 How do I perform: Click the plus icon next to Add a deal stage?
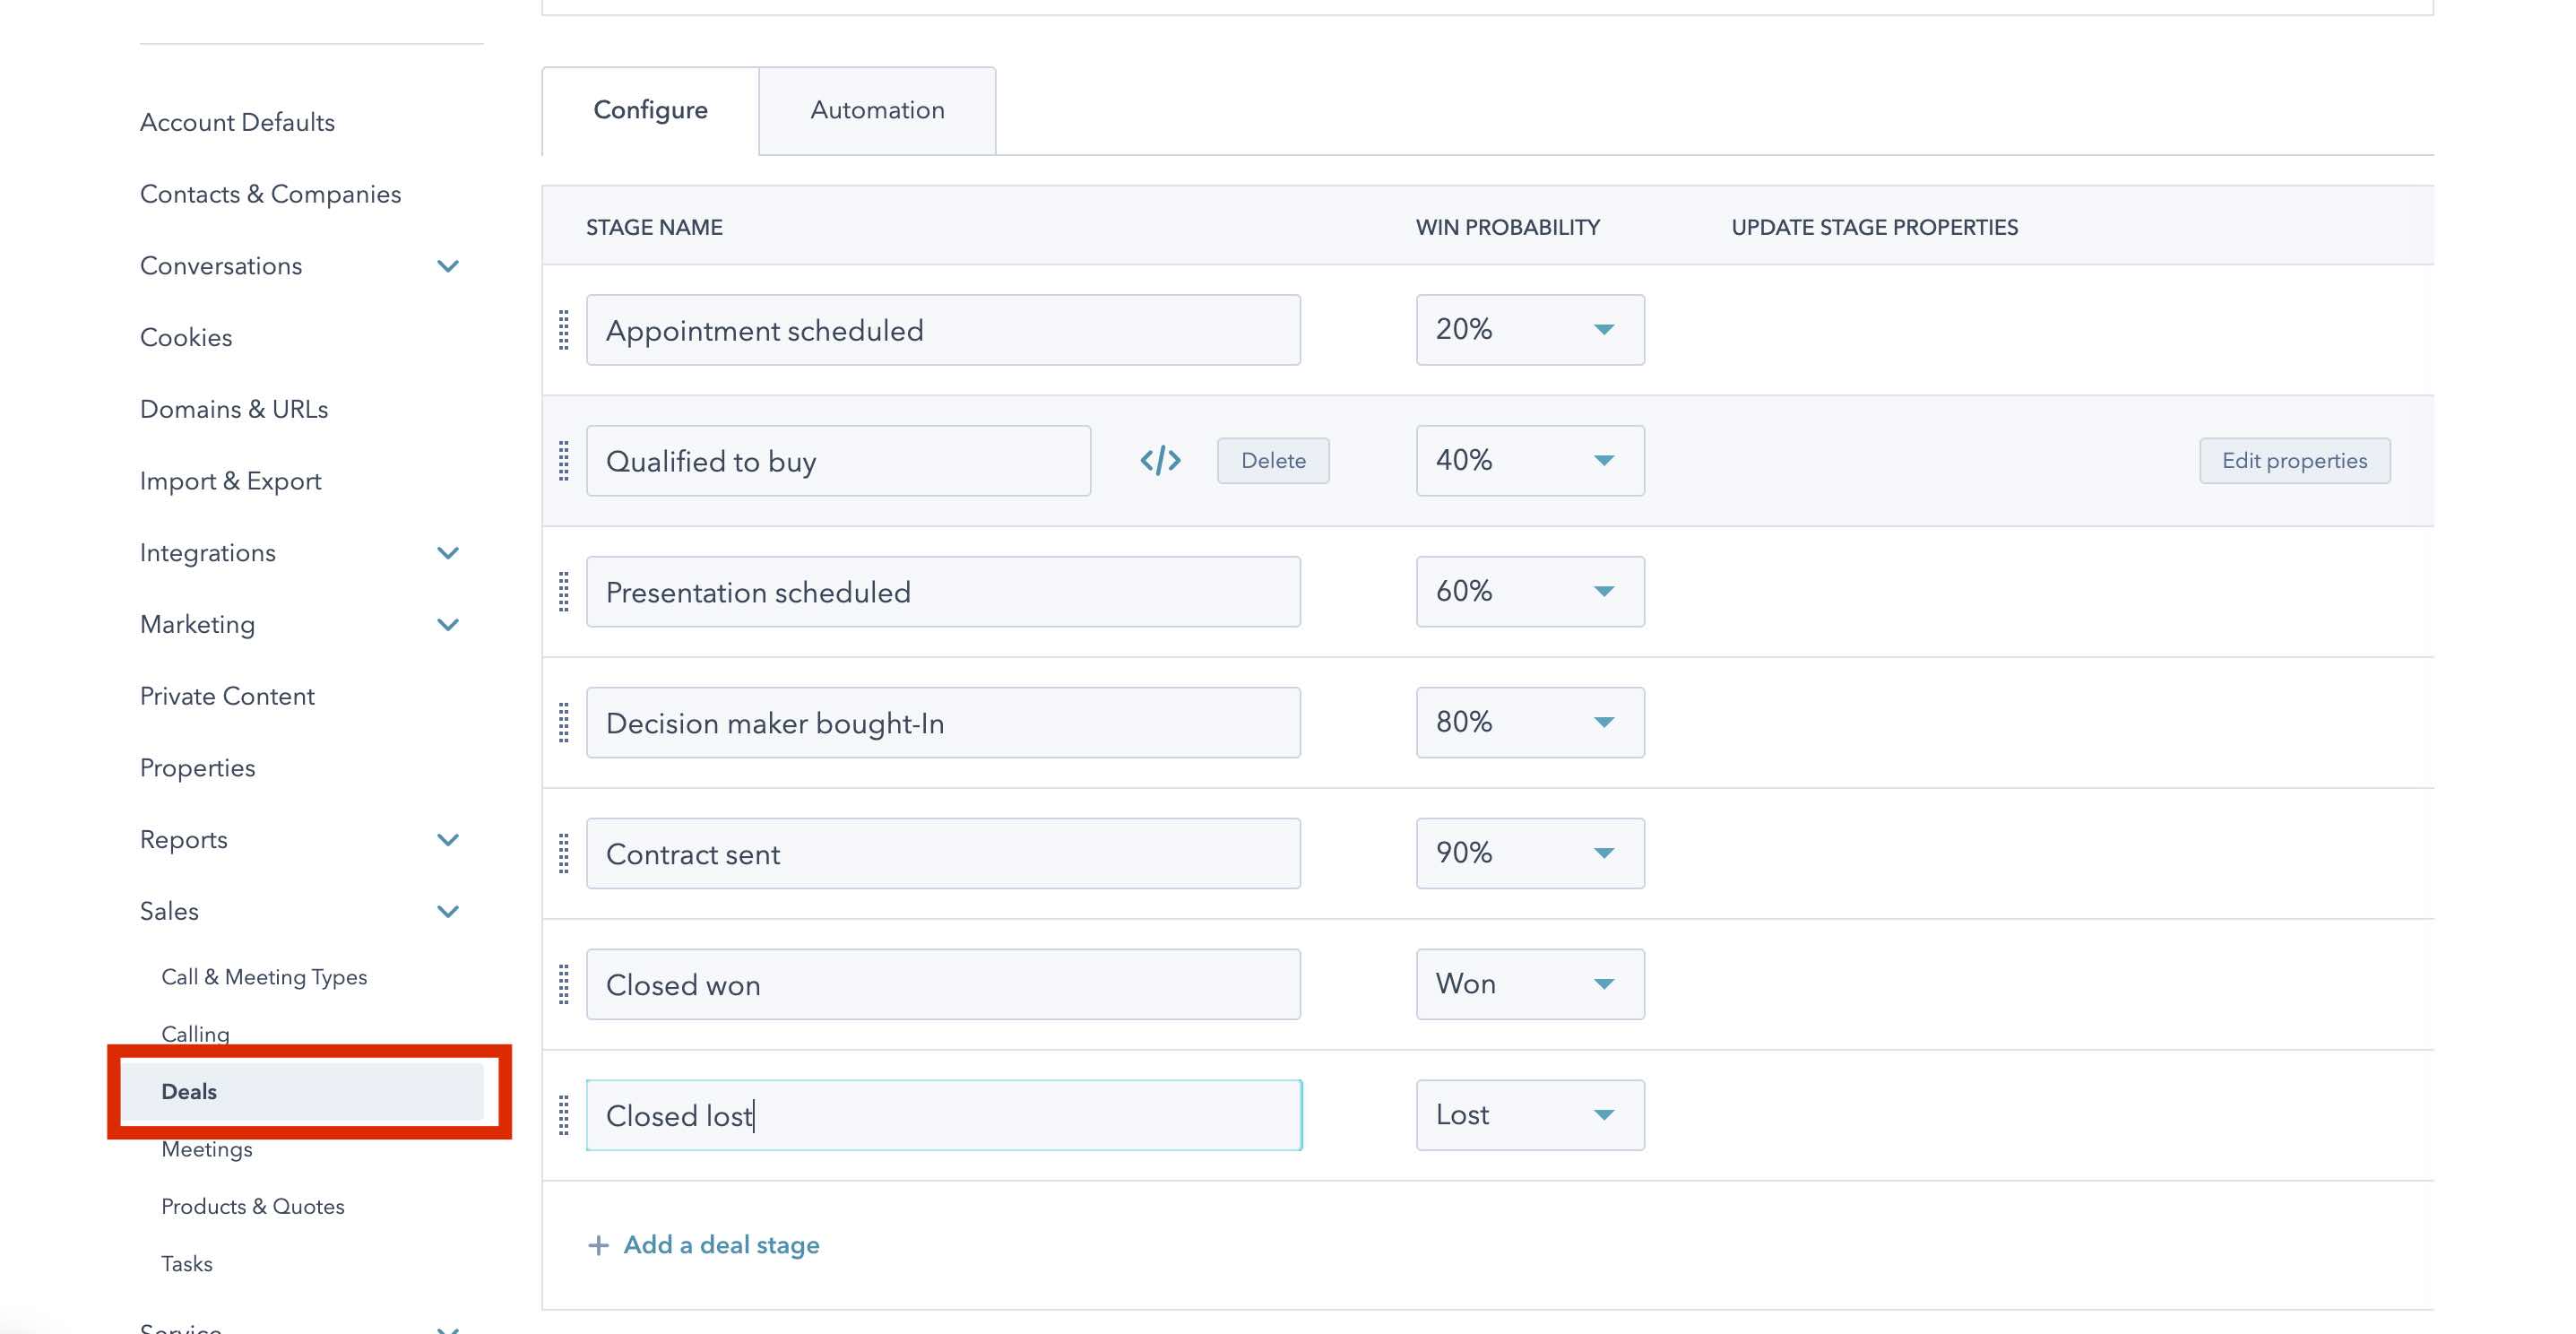[600, 1244]
